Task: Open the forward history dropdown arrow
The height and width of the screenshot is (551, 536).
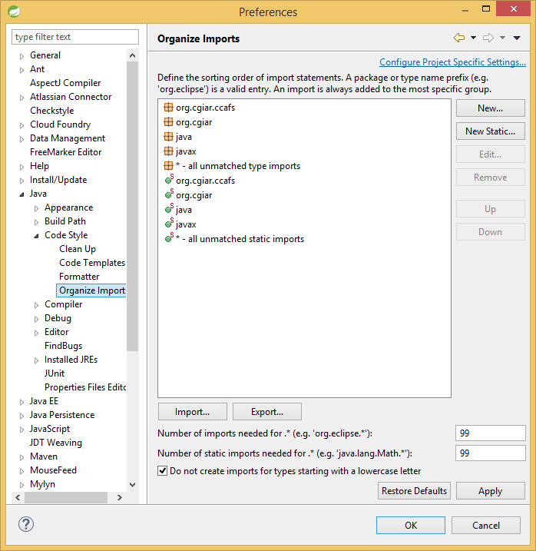Action: point(502,38)
